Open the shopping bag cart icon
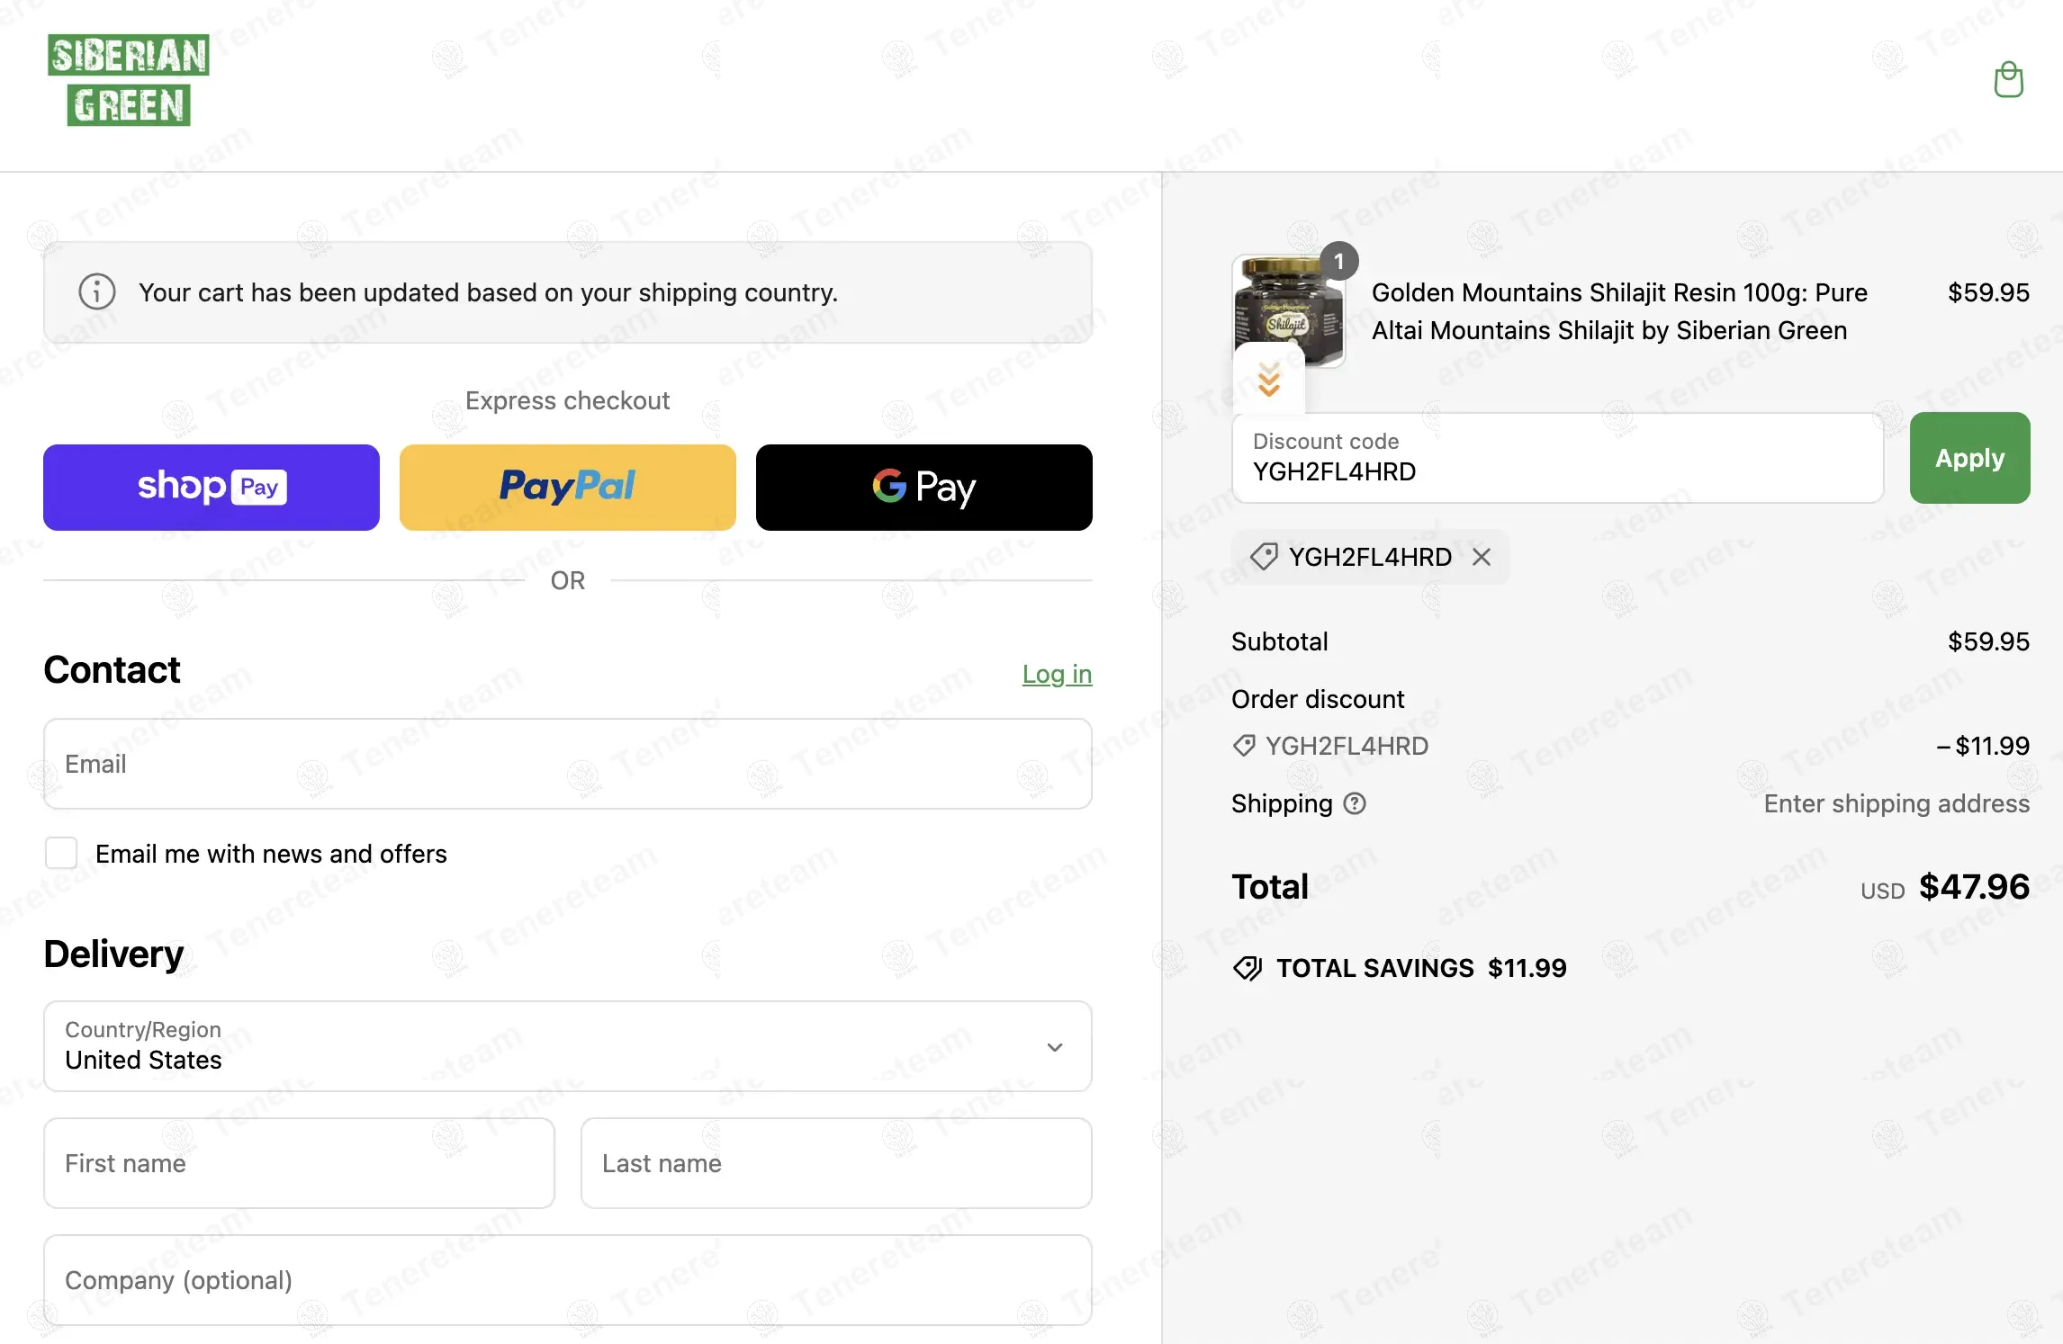The width and height of the screenshot is (2063, 1344). coord(2008,80)
